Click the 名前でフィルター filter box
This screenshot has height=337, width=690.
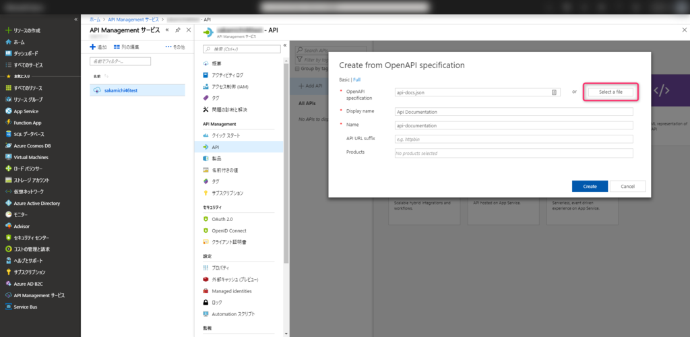point(120,61)
